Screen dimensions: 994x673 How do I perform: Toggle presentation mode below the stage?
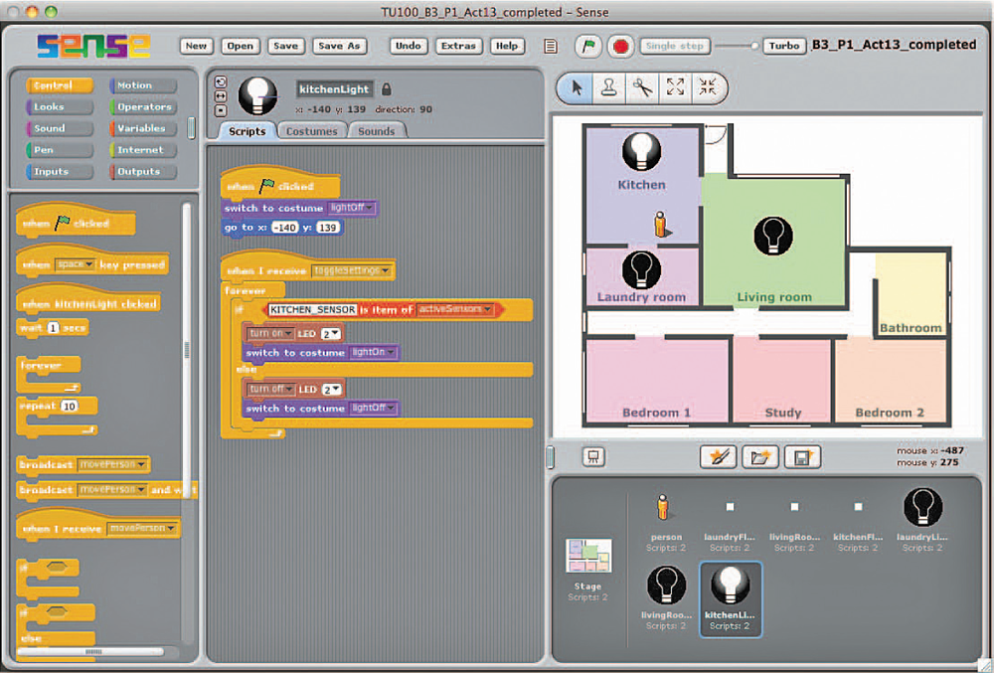[593, 456]
